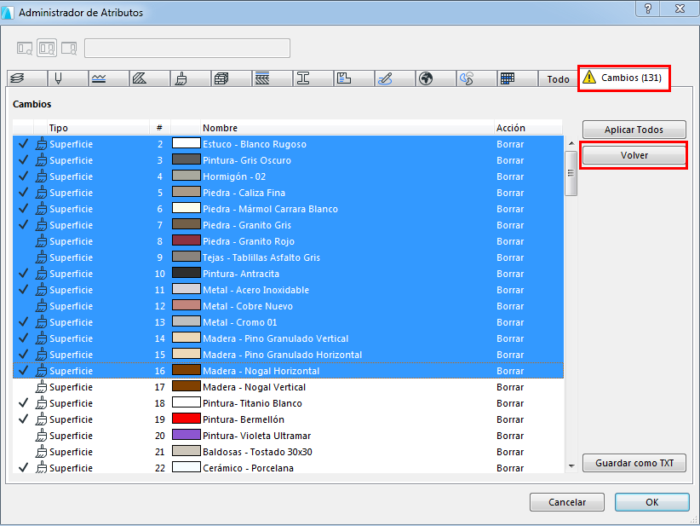Select row Madera - Pino Granulado Horizontal

coord(288,355)
